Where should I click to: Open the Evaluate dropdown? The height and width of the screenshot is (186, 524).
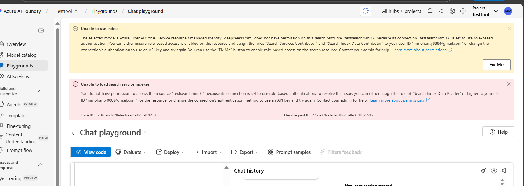(131, 152)
